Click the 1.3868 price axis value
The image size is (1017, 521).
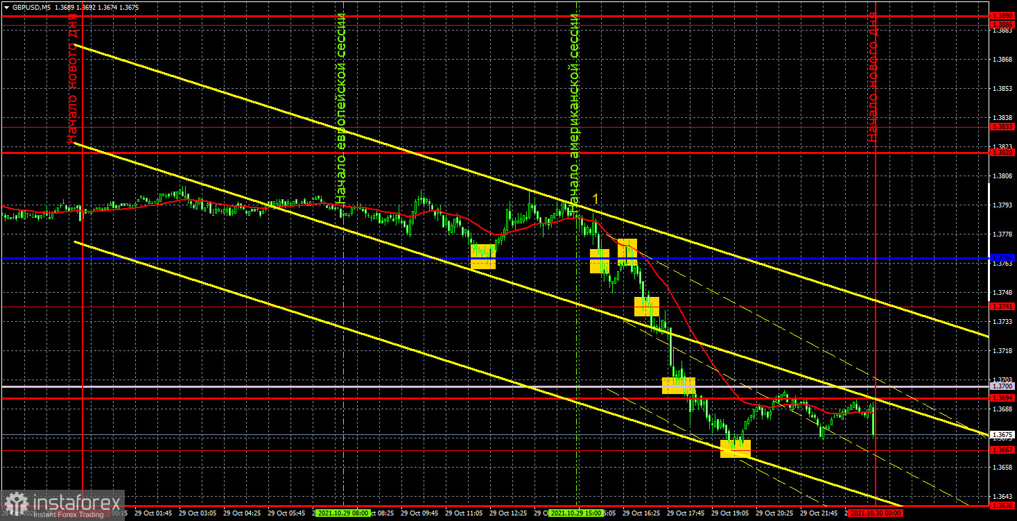tap(1002, 60)
